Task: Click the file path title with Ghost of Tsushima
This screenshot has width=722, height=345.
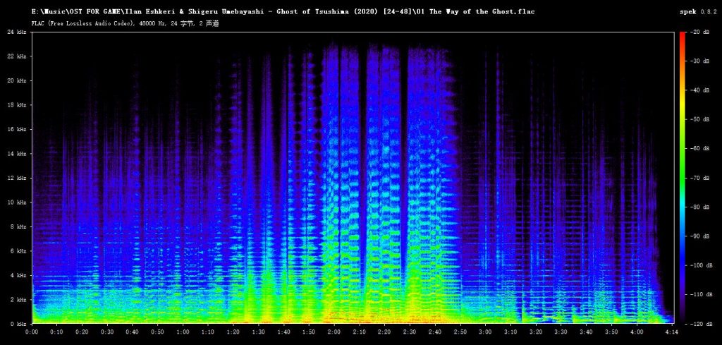Action: (x=283, y=11)
